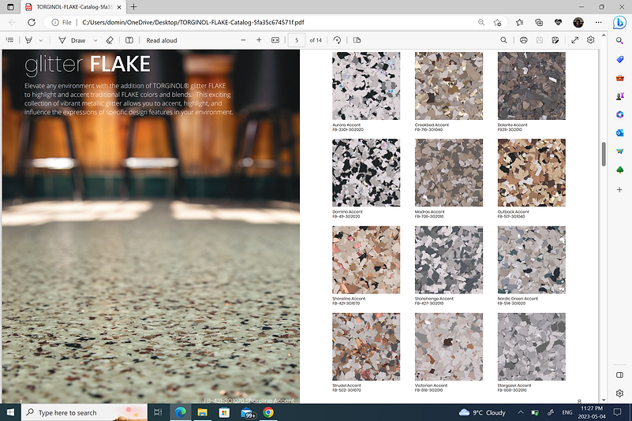Click the Save icon
This screenshot has width=632, height=421.
540,40
